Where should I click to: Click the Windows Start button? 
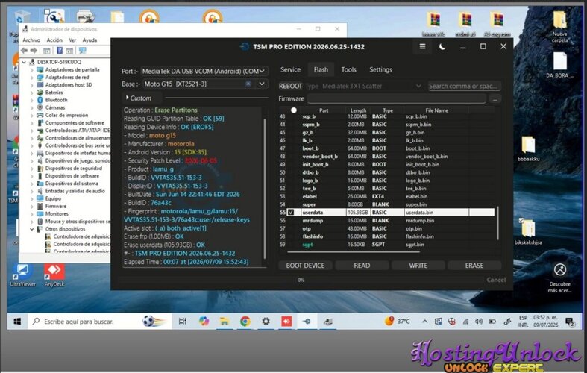17,322
